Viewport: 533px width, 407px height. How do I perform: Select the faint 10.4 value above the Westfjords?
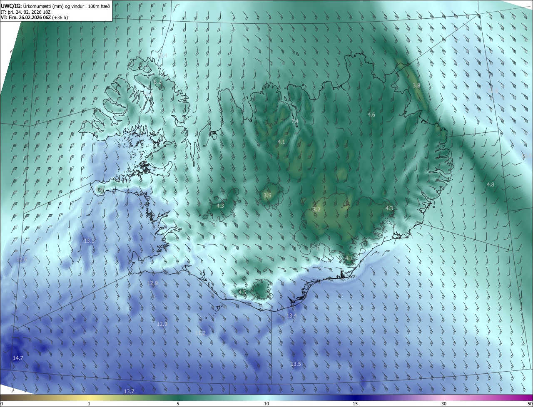tap(162, 55)
